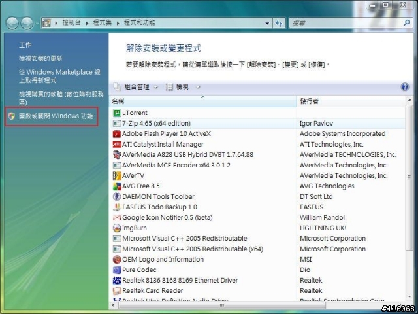Select publisher text ATI Technologies, Inc.
Screen dimensions: 418x314
[x=332, y=145]
